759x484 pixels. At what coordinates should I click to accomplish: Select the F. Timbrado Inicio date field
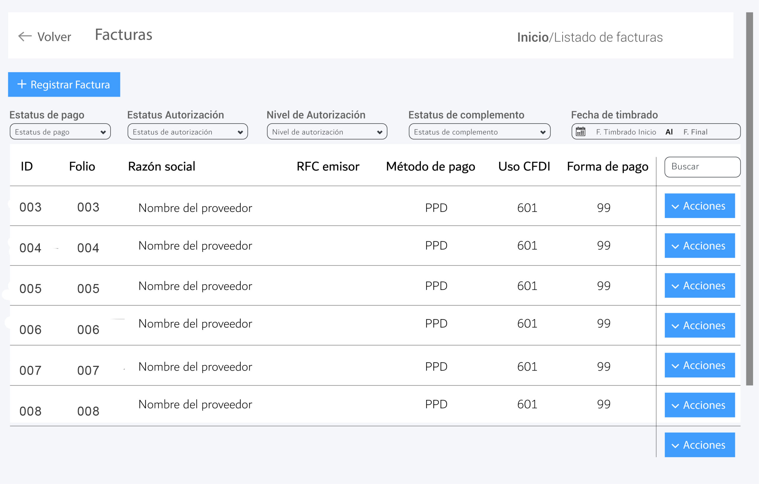point(626,132)
